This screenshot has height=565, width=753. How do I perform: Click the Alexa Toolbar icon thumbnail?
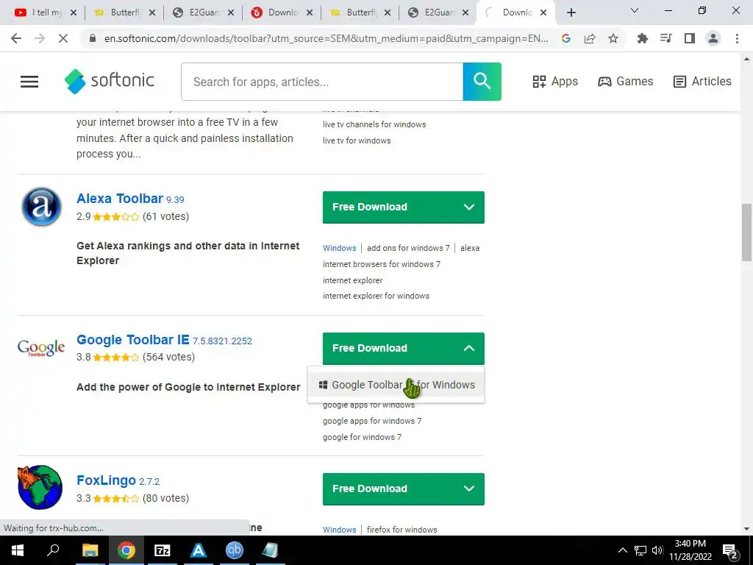(42, 207)
